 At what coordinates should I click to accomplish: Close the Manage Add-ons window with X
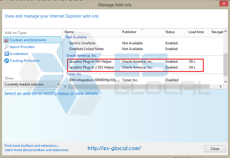pos(224,3)
